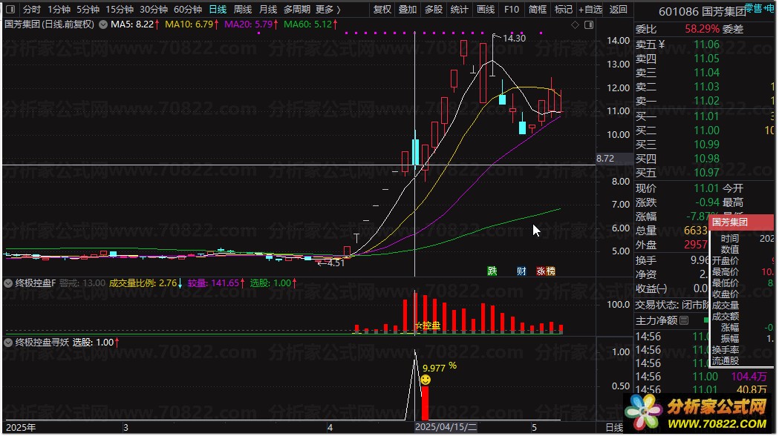Click the 统计 statistics button
The height and width of the screenshot is (436, 779).
[x=459, y=10]
